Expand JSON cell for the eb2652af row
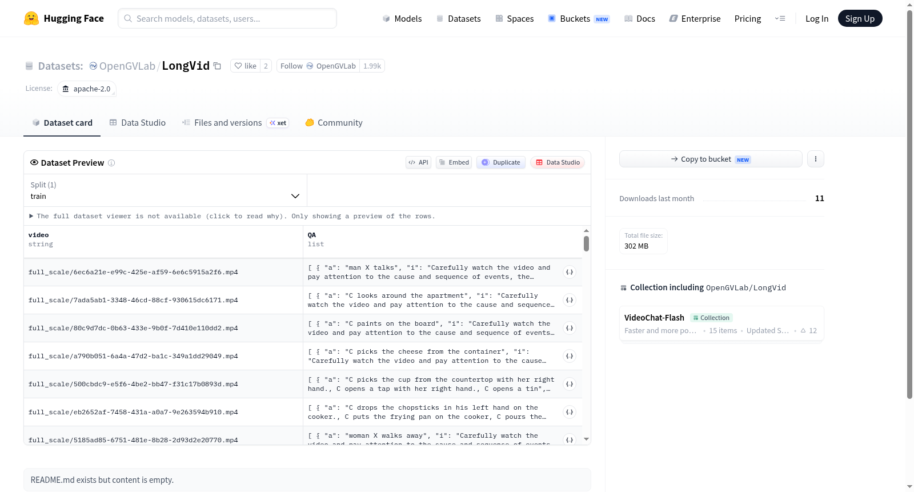The image size is (914, 492). point(570,412)
